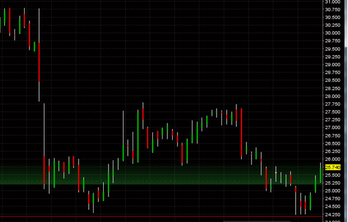Select the red horizontal support line near 24.250
This screenshot has height=222, width=348.
click(161, 216)
